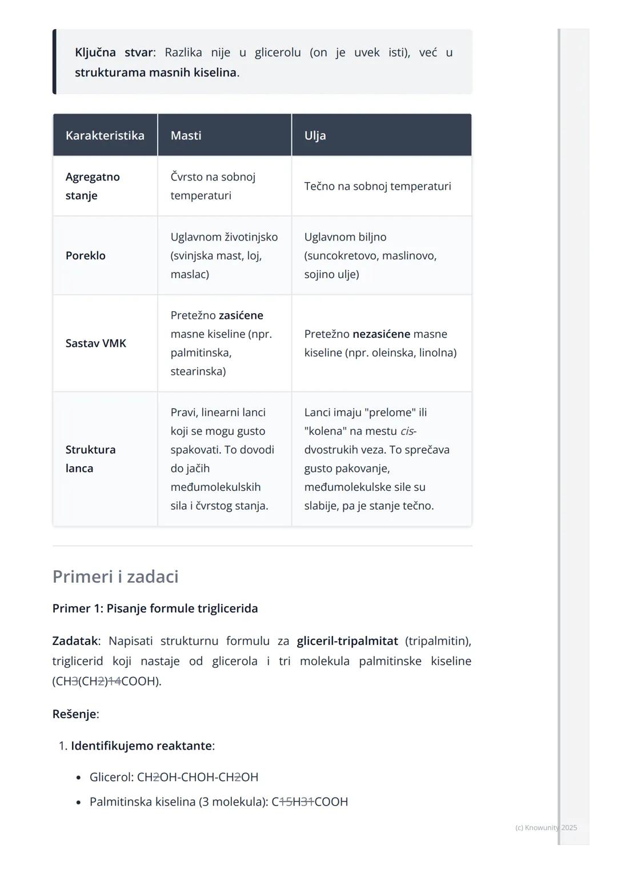Screen dimensions: 617x873
Task: Click the vertical scrollbar on the right
Action: (x=559, y=434)
